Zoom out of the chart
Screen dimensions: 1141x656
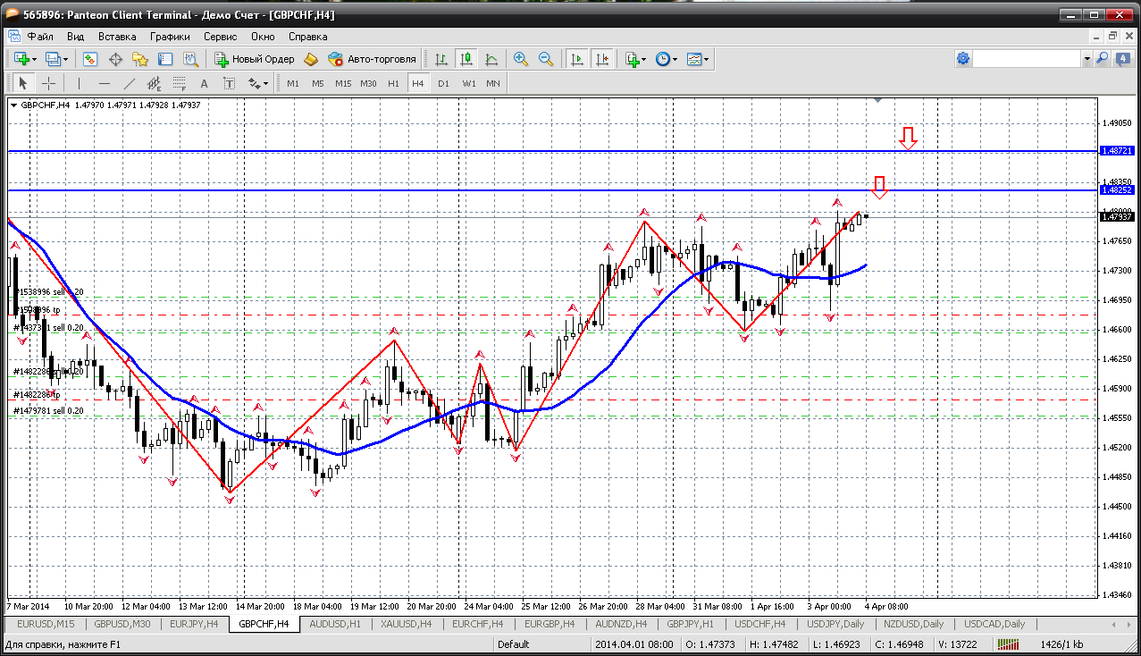pos(545,59)
